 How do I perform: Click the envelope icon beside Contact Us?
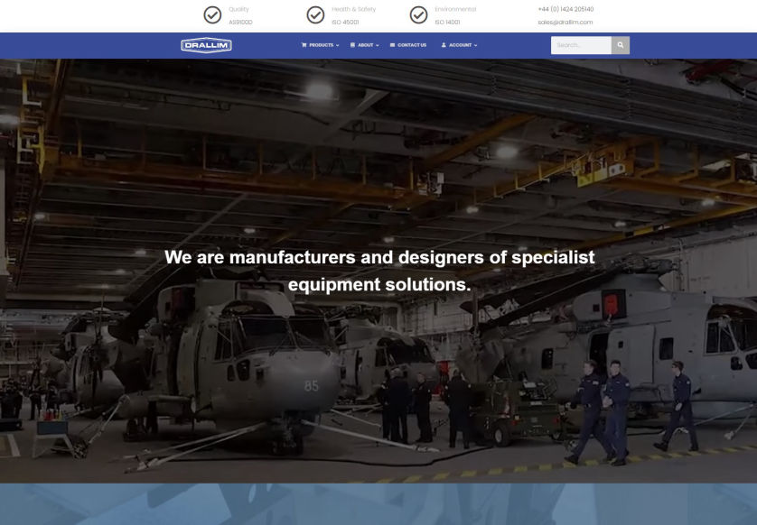coord(392,45)
